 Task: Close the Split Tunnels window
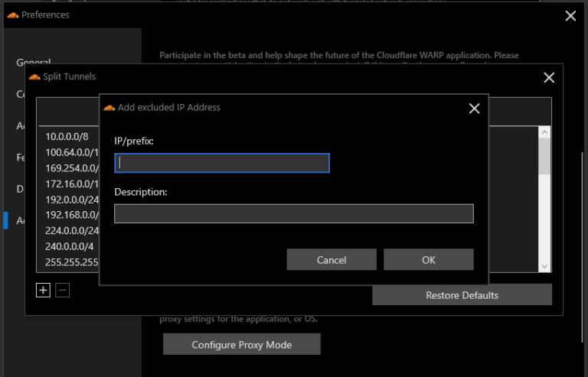click(x=548, y=77)
